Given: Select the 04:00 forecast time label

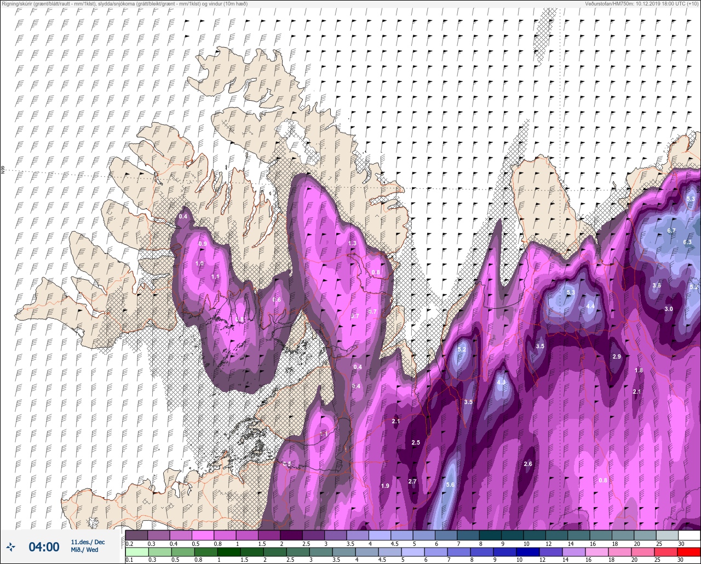Looking at the screenshot, I should pos(44,546).
